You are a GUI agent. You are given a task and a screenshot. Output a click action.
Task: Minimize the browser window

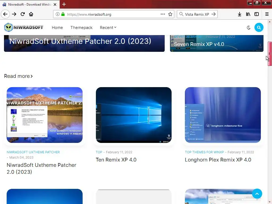(x=250, y=3)
